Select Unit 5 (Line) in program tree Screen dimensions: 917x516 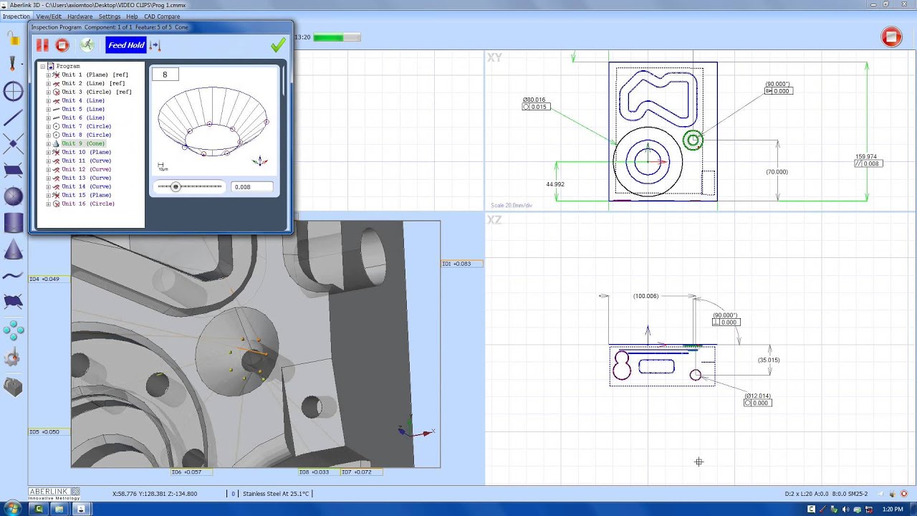[x=83, y=109]
